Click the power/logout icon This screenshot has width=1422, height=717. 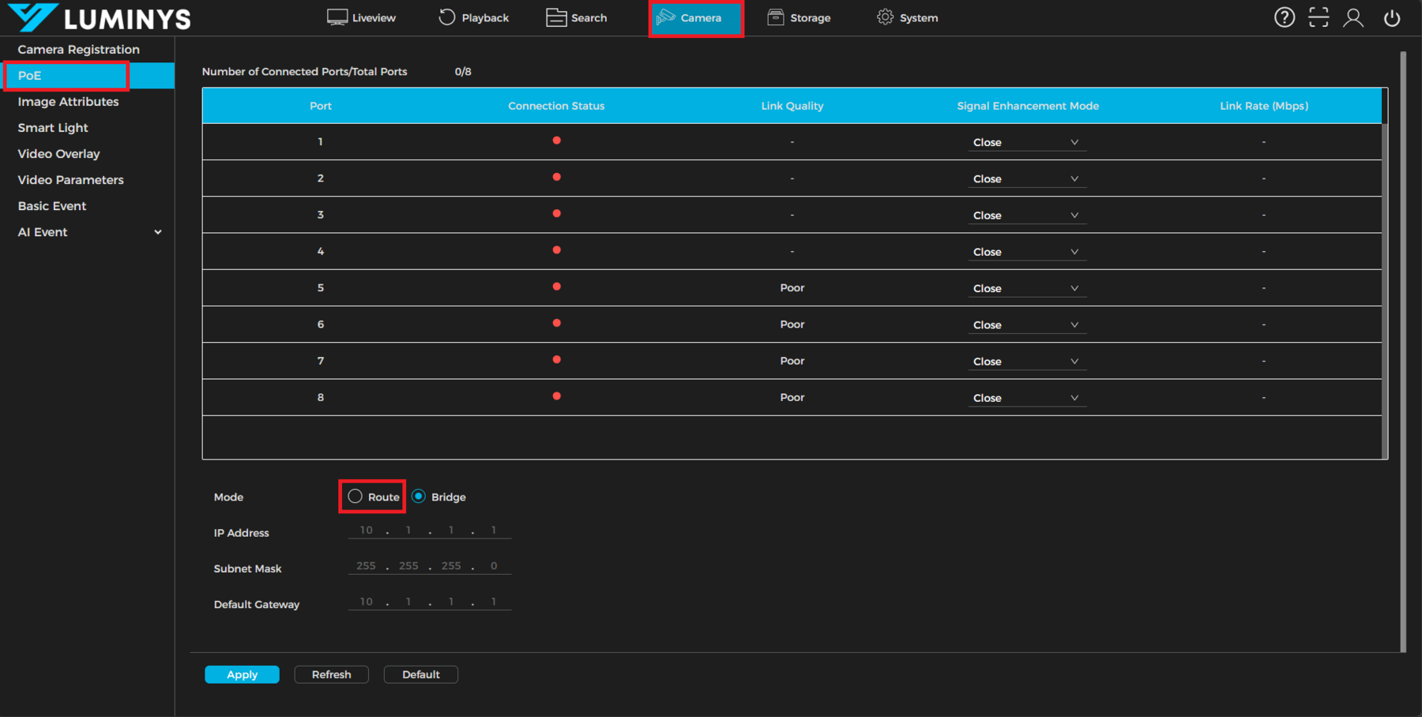point(1390,17)
